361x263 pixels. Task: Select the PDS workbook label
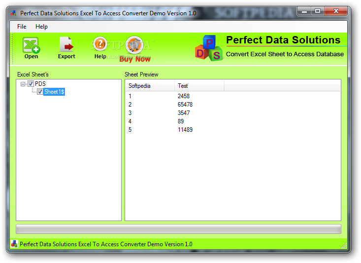tap(40, 83)
